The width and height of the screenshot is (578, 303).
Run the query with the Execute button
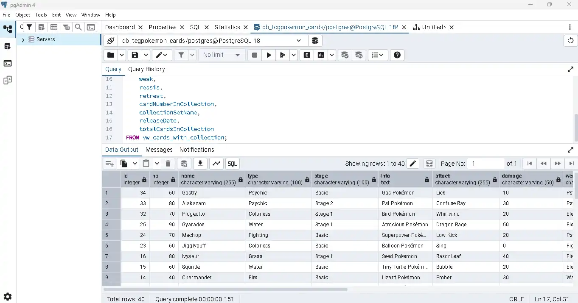click(269, 55)
